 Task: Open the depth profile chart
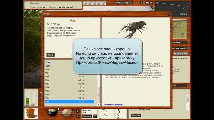click(173, 9)
